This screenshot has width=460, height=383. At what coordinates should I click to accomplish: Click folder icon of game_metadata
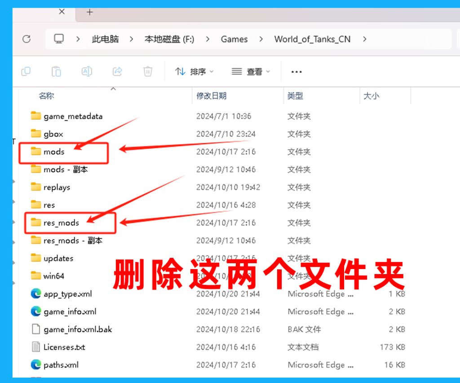pyautogui.click(x=36, y=116)
